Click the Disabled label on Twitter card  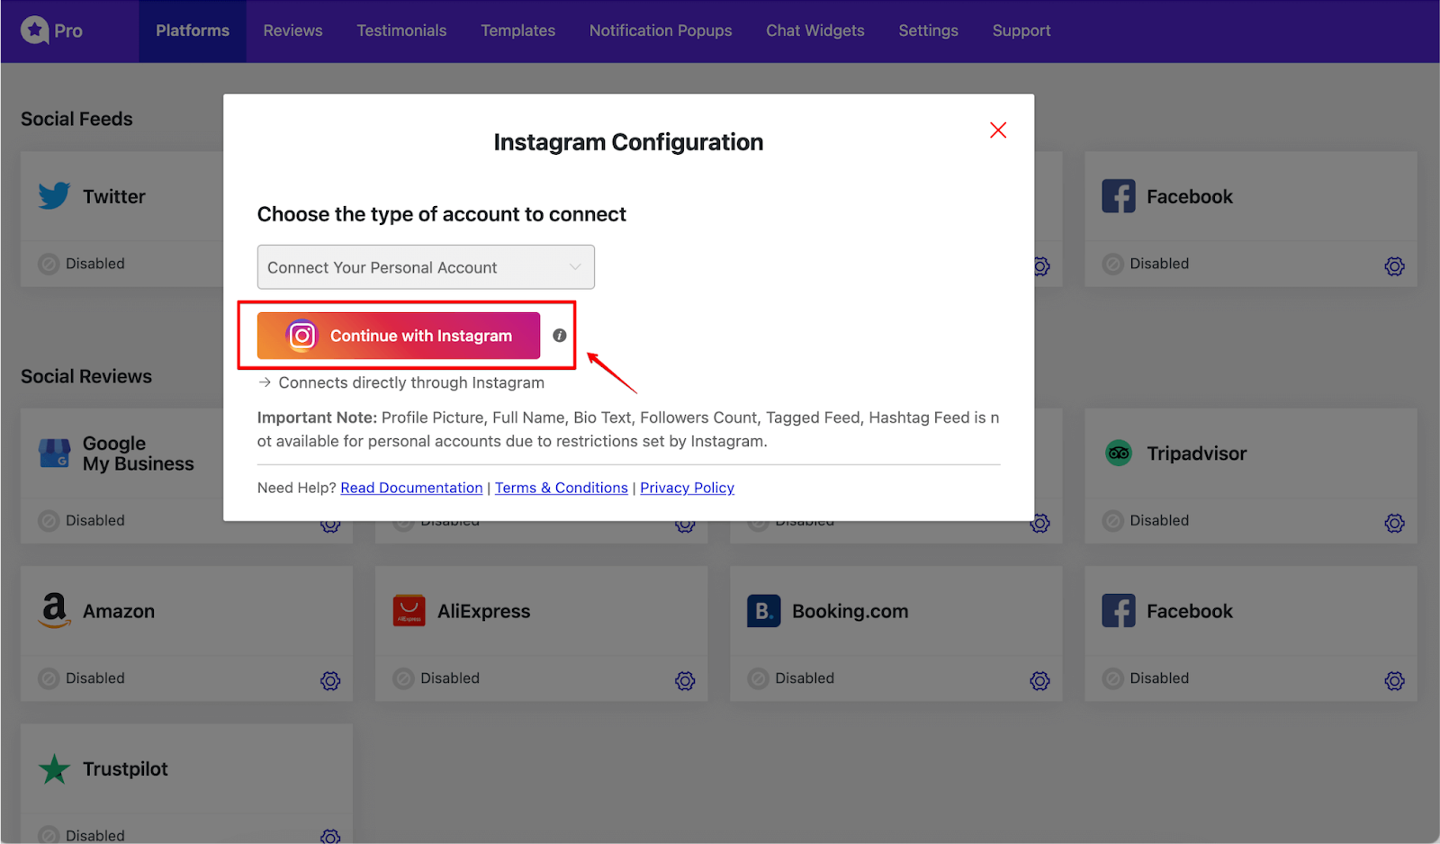tap(95, 264)
